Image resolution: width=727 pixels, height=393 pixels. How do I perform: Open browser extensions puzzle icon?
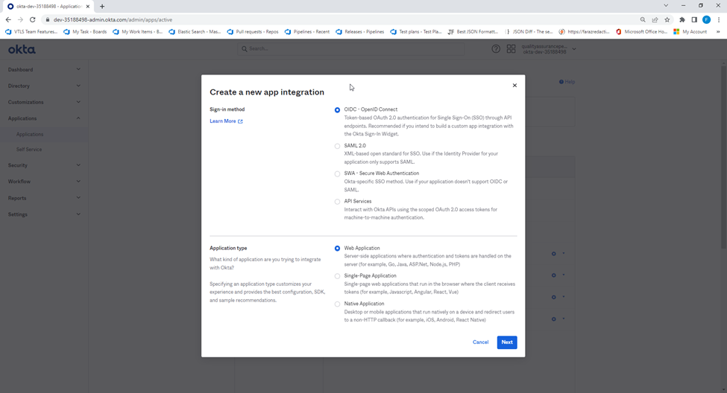coord(682,19)
